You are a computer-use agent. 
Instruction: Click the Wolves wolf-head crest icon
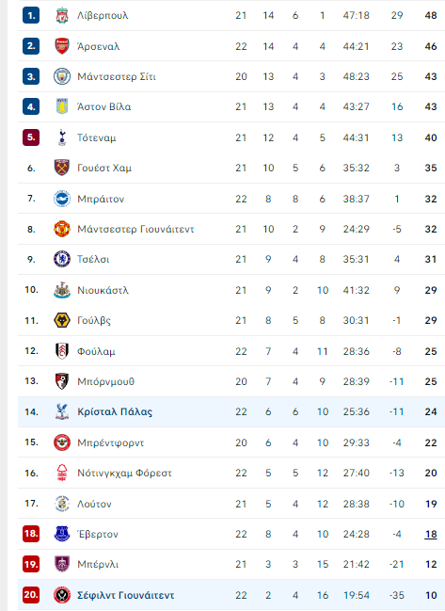[x=62, y=320]
